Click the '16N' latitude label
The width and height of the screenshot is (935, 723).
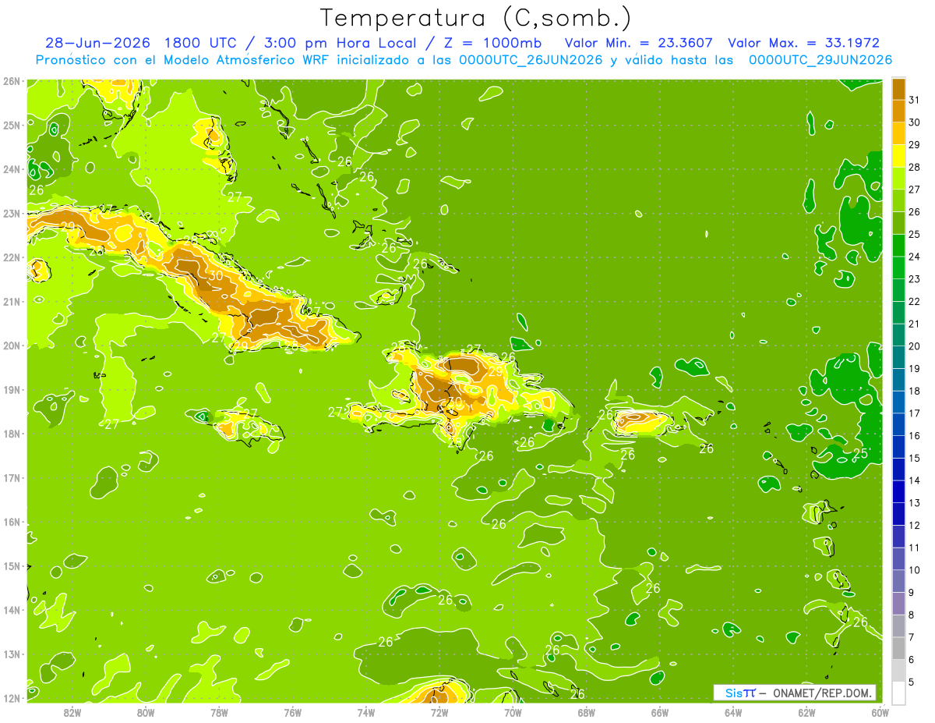pos(11,522)
